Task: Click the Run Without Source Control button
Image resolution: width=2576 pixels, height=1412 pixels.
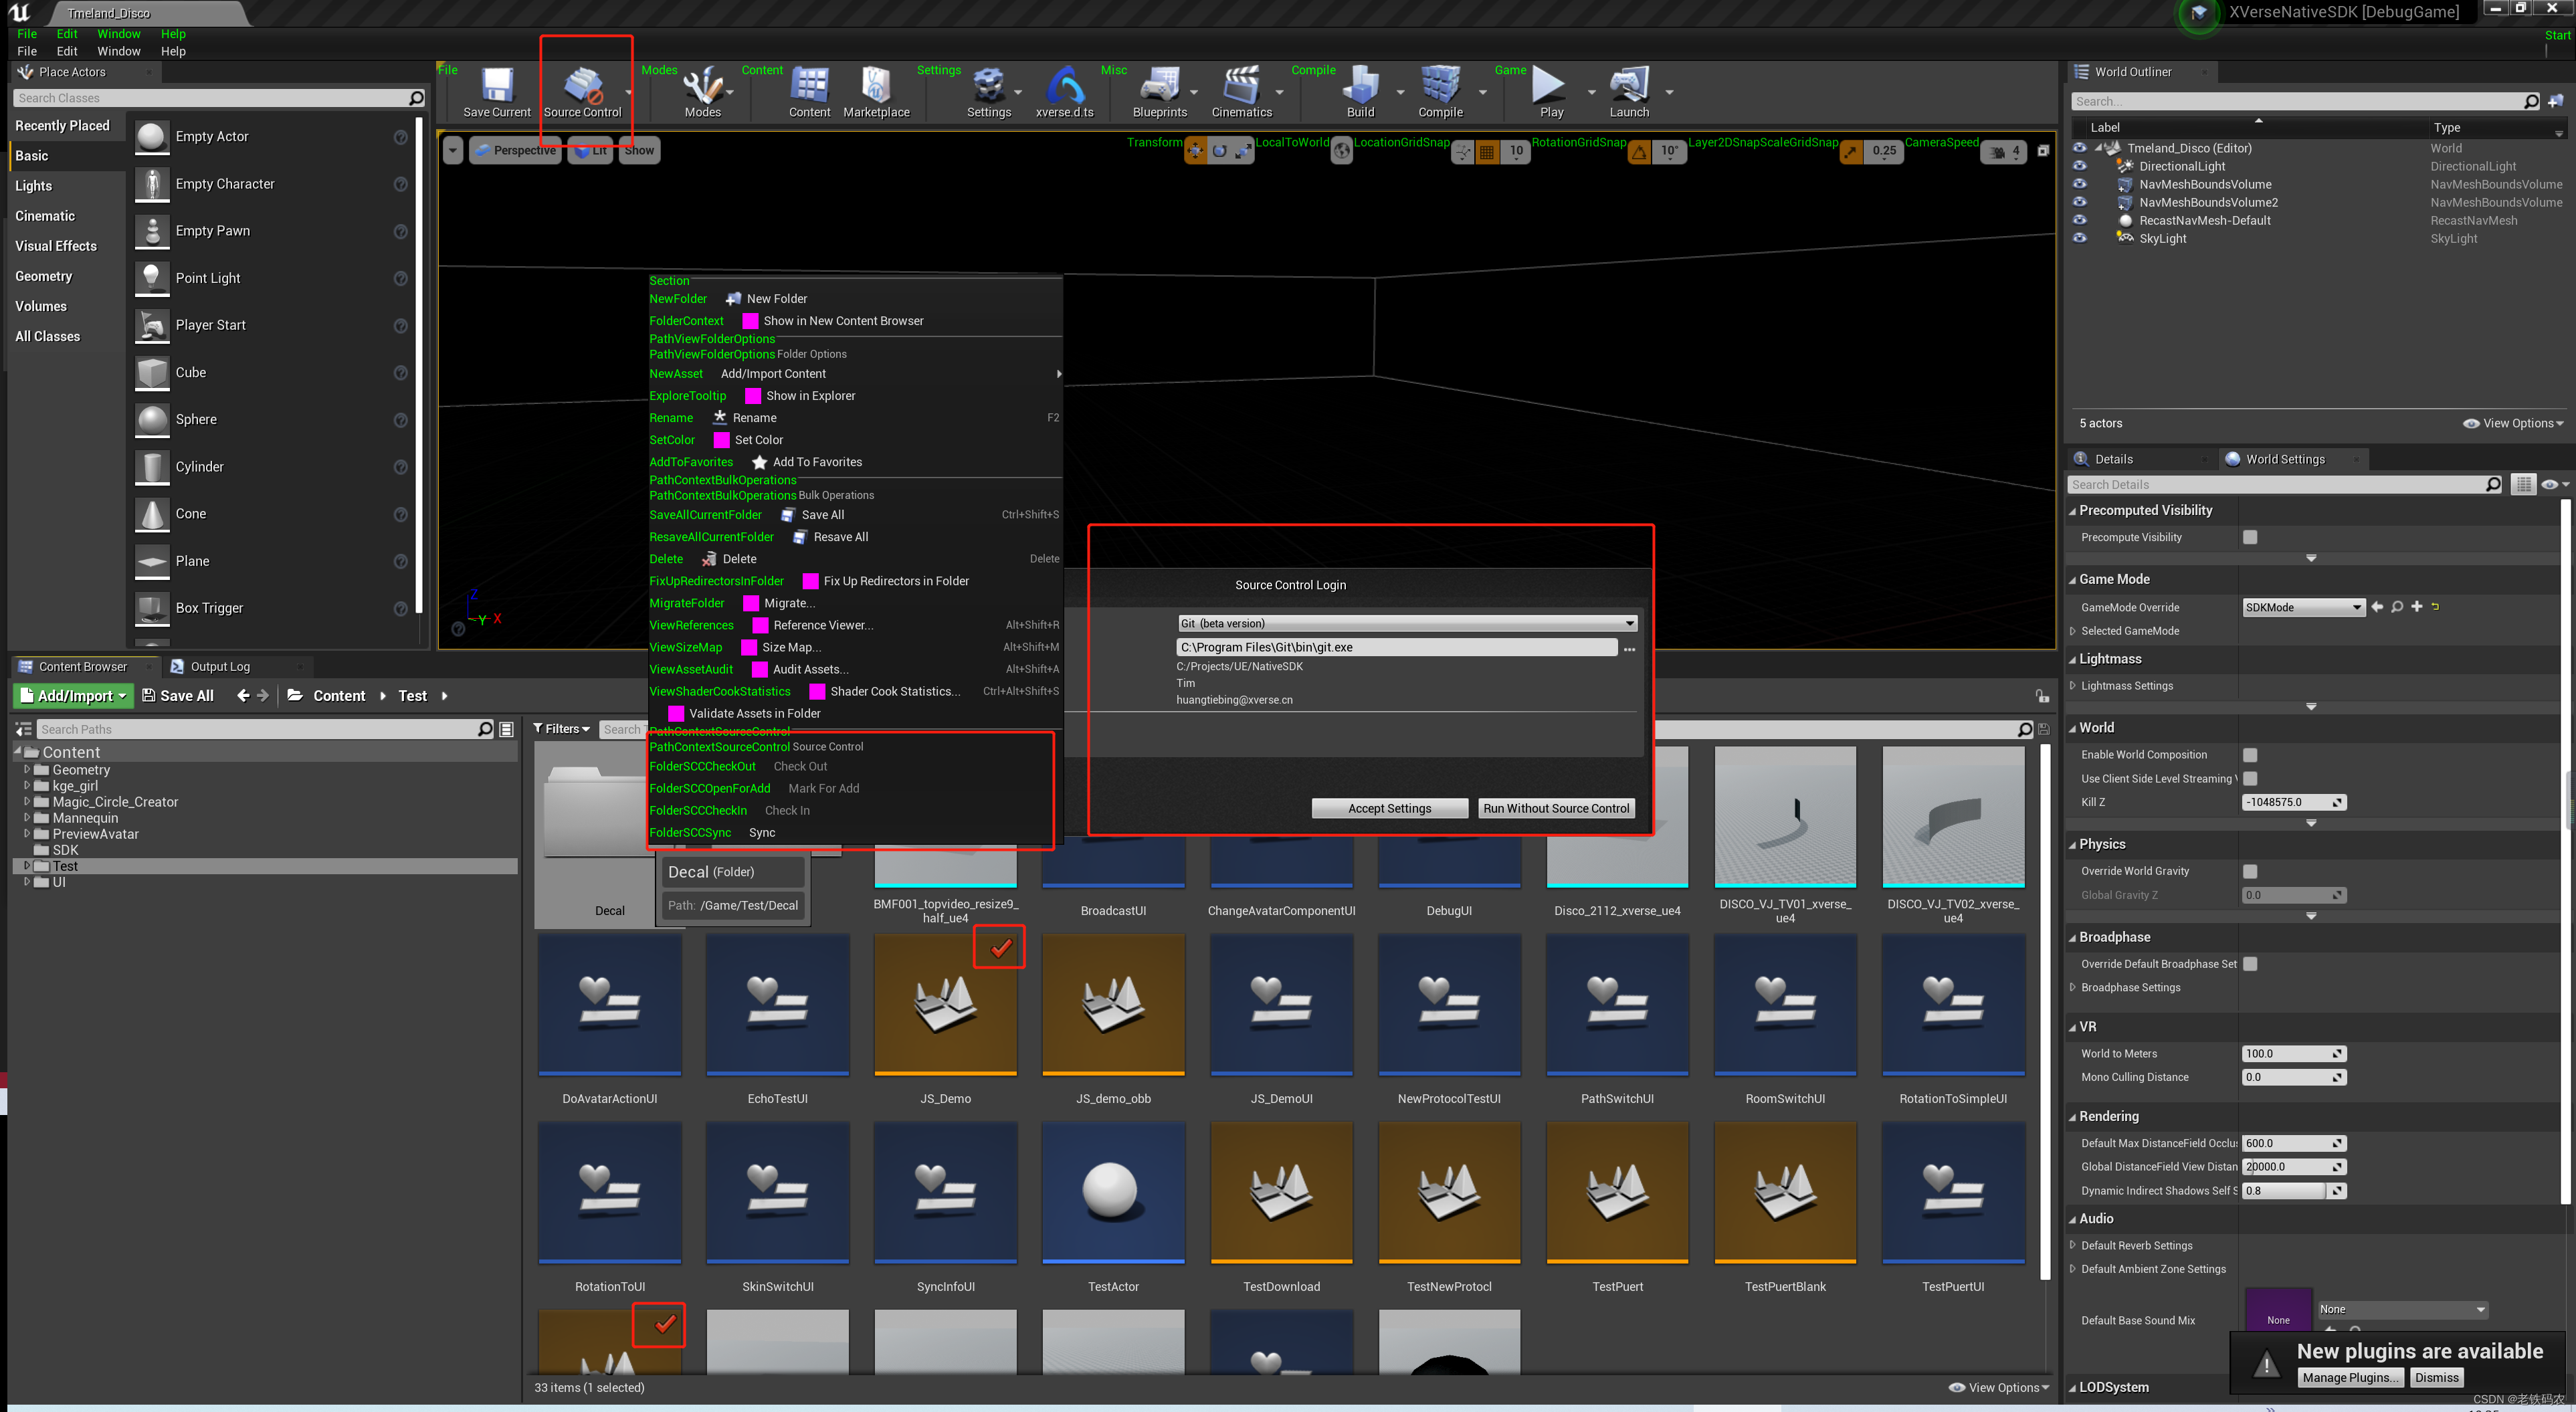Action: pos(1556,808)
